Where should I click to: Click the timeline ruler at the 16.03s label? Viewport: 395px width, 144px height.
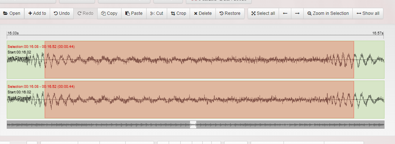click(x=13, y=33)
